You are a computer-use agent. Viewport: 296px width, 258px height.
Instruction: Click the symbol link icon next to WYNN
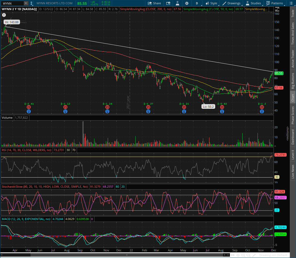(31, 3)
